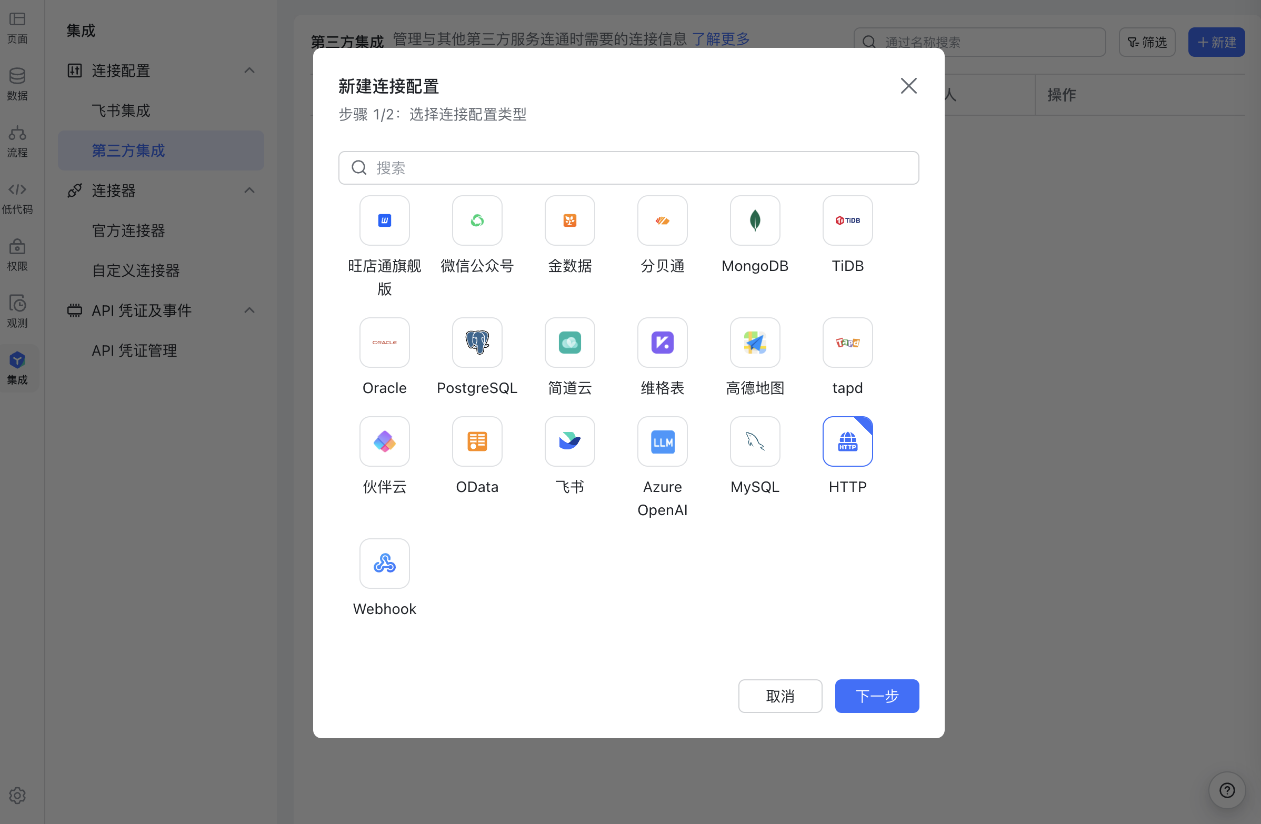
Task: Choose the 微信公众号 connector icon
Action: [477, 220]
